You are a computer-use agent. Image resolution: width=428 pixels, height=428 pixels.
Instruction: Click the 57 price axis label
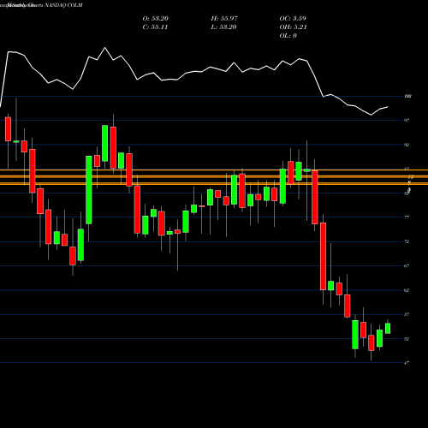click(407, 314)
